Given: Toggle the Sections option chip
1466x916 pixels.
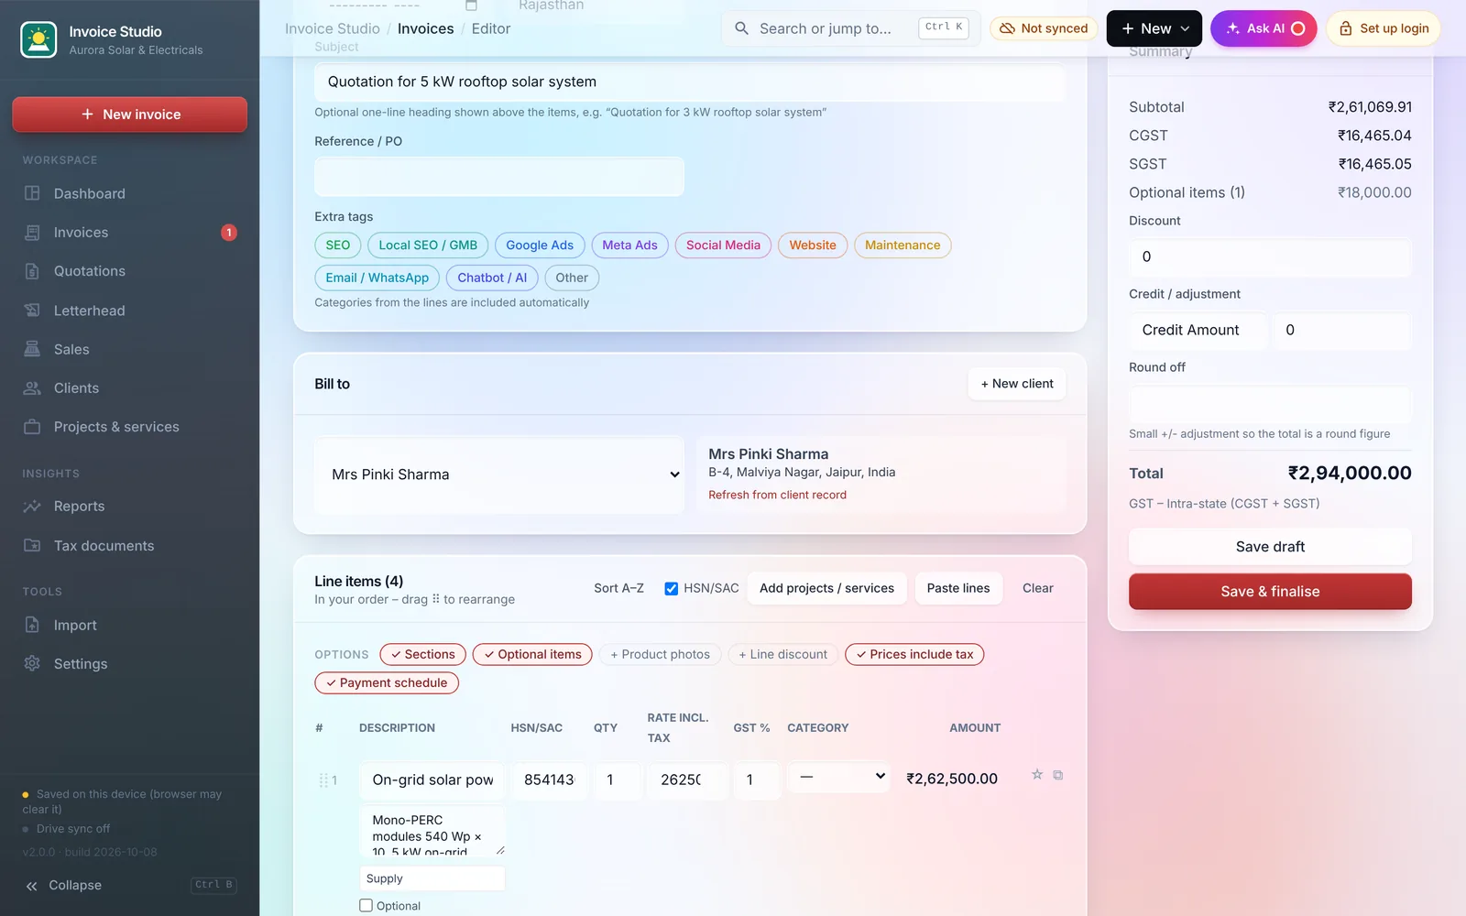Looking at the screenshot, I should (x=423, y=655).
